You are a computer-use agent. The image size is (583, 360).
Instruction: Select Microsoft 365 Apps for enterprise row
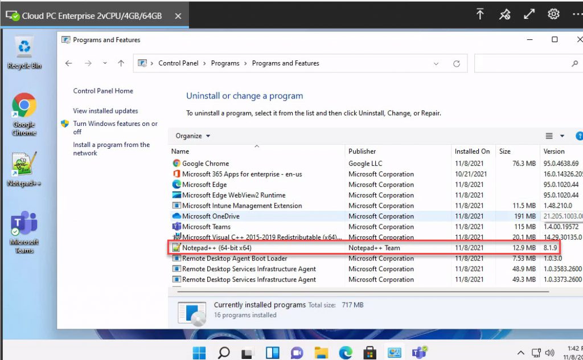click(376, 174)
